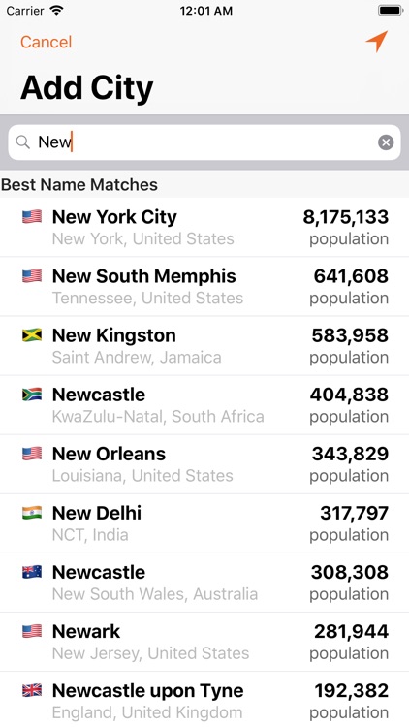Click the Australia flag icon

tap(32, 572)
